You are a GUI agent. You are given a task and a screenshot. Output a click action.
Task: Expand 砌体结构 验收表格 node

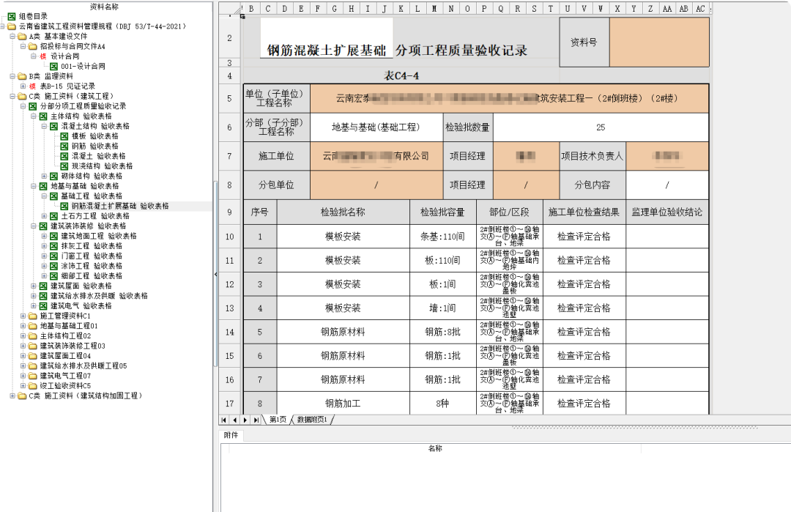[x=45, y=176]
